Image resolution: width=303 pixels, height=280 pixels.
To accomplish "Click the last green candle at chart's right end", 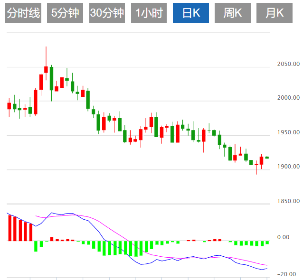I will 267,158.
